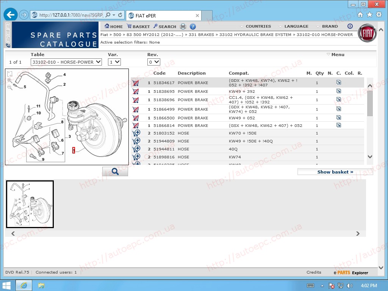Add HOSE 51944811 to the basket
Image resolution: width=388 pixels, height=291 pixels.
[x=136, y=149]
